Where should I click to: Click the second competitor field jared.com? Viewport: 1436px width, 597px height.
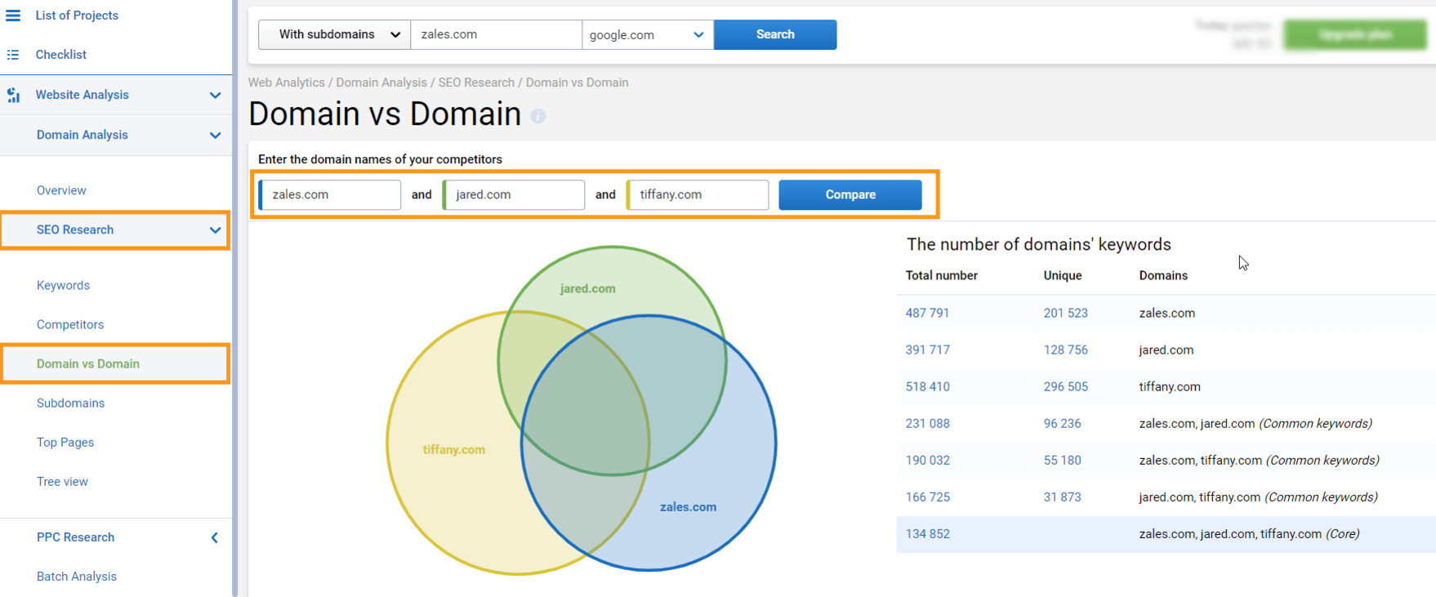(x=514, y=194)
